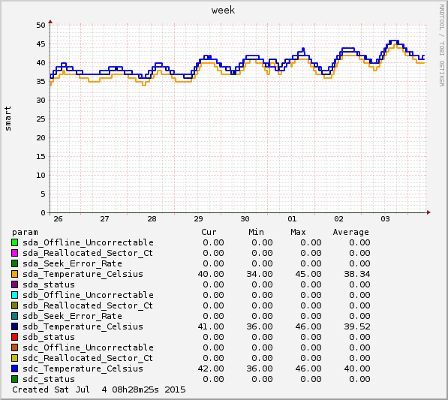Click the sdc temperature average value 40.00

[x=357, y=368]
